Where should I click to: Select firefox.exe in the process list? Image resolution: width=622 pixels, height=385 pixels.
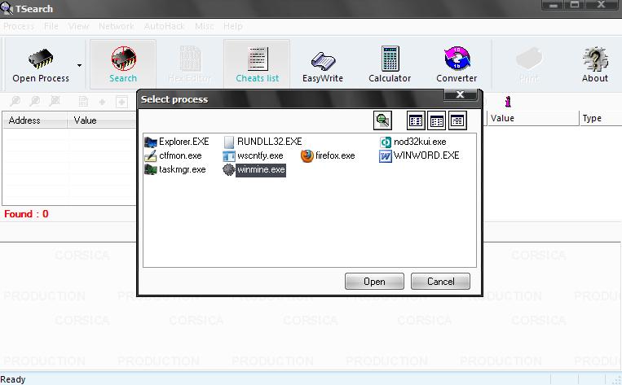tap(328, 155)
